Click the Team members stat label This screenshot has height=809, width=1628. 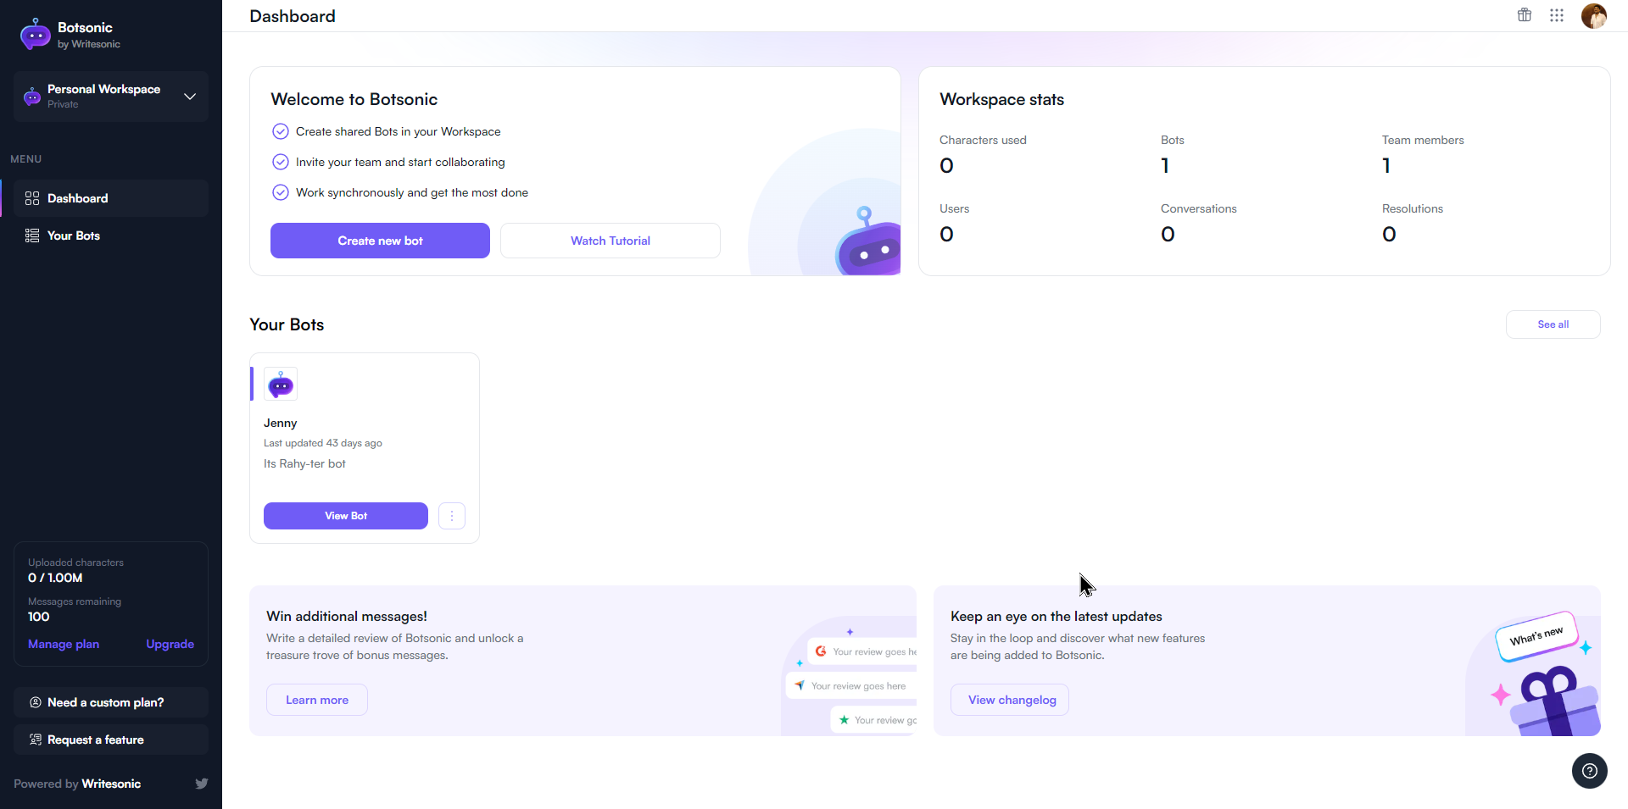point(1423,140)
